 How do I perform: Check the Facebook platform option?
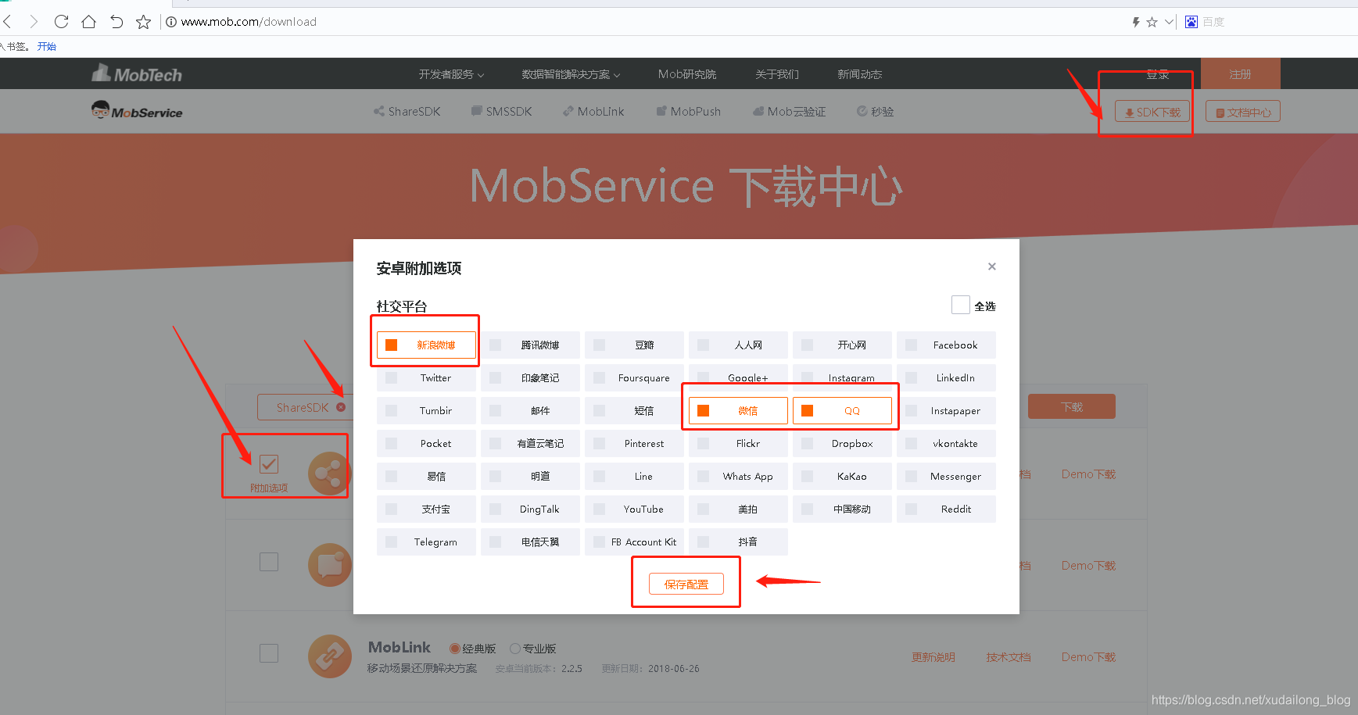(946, 345)
